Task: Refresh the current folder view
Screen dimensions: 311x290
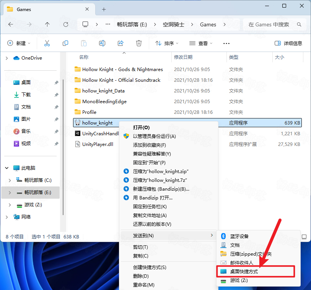Action: point(66,24)
